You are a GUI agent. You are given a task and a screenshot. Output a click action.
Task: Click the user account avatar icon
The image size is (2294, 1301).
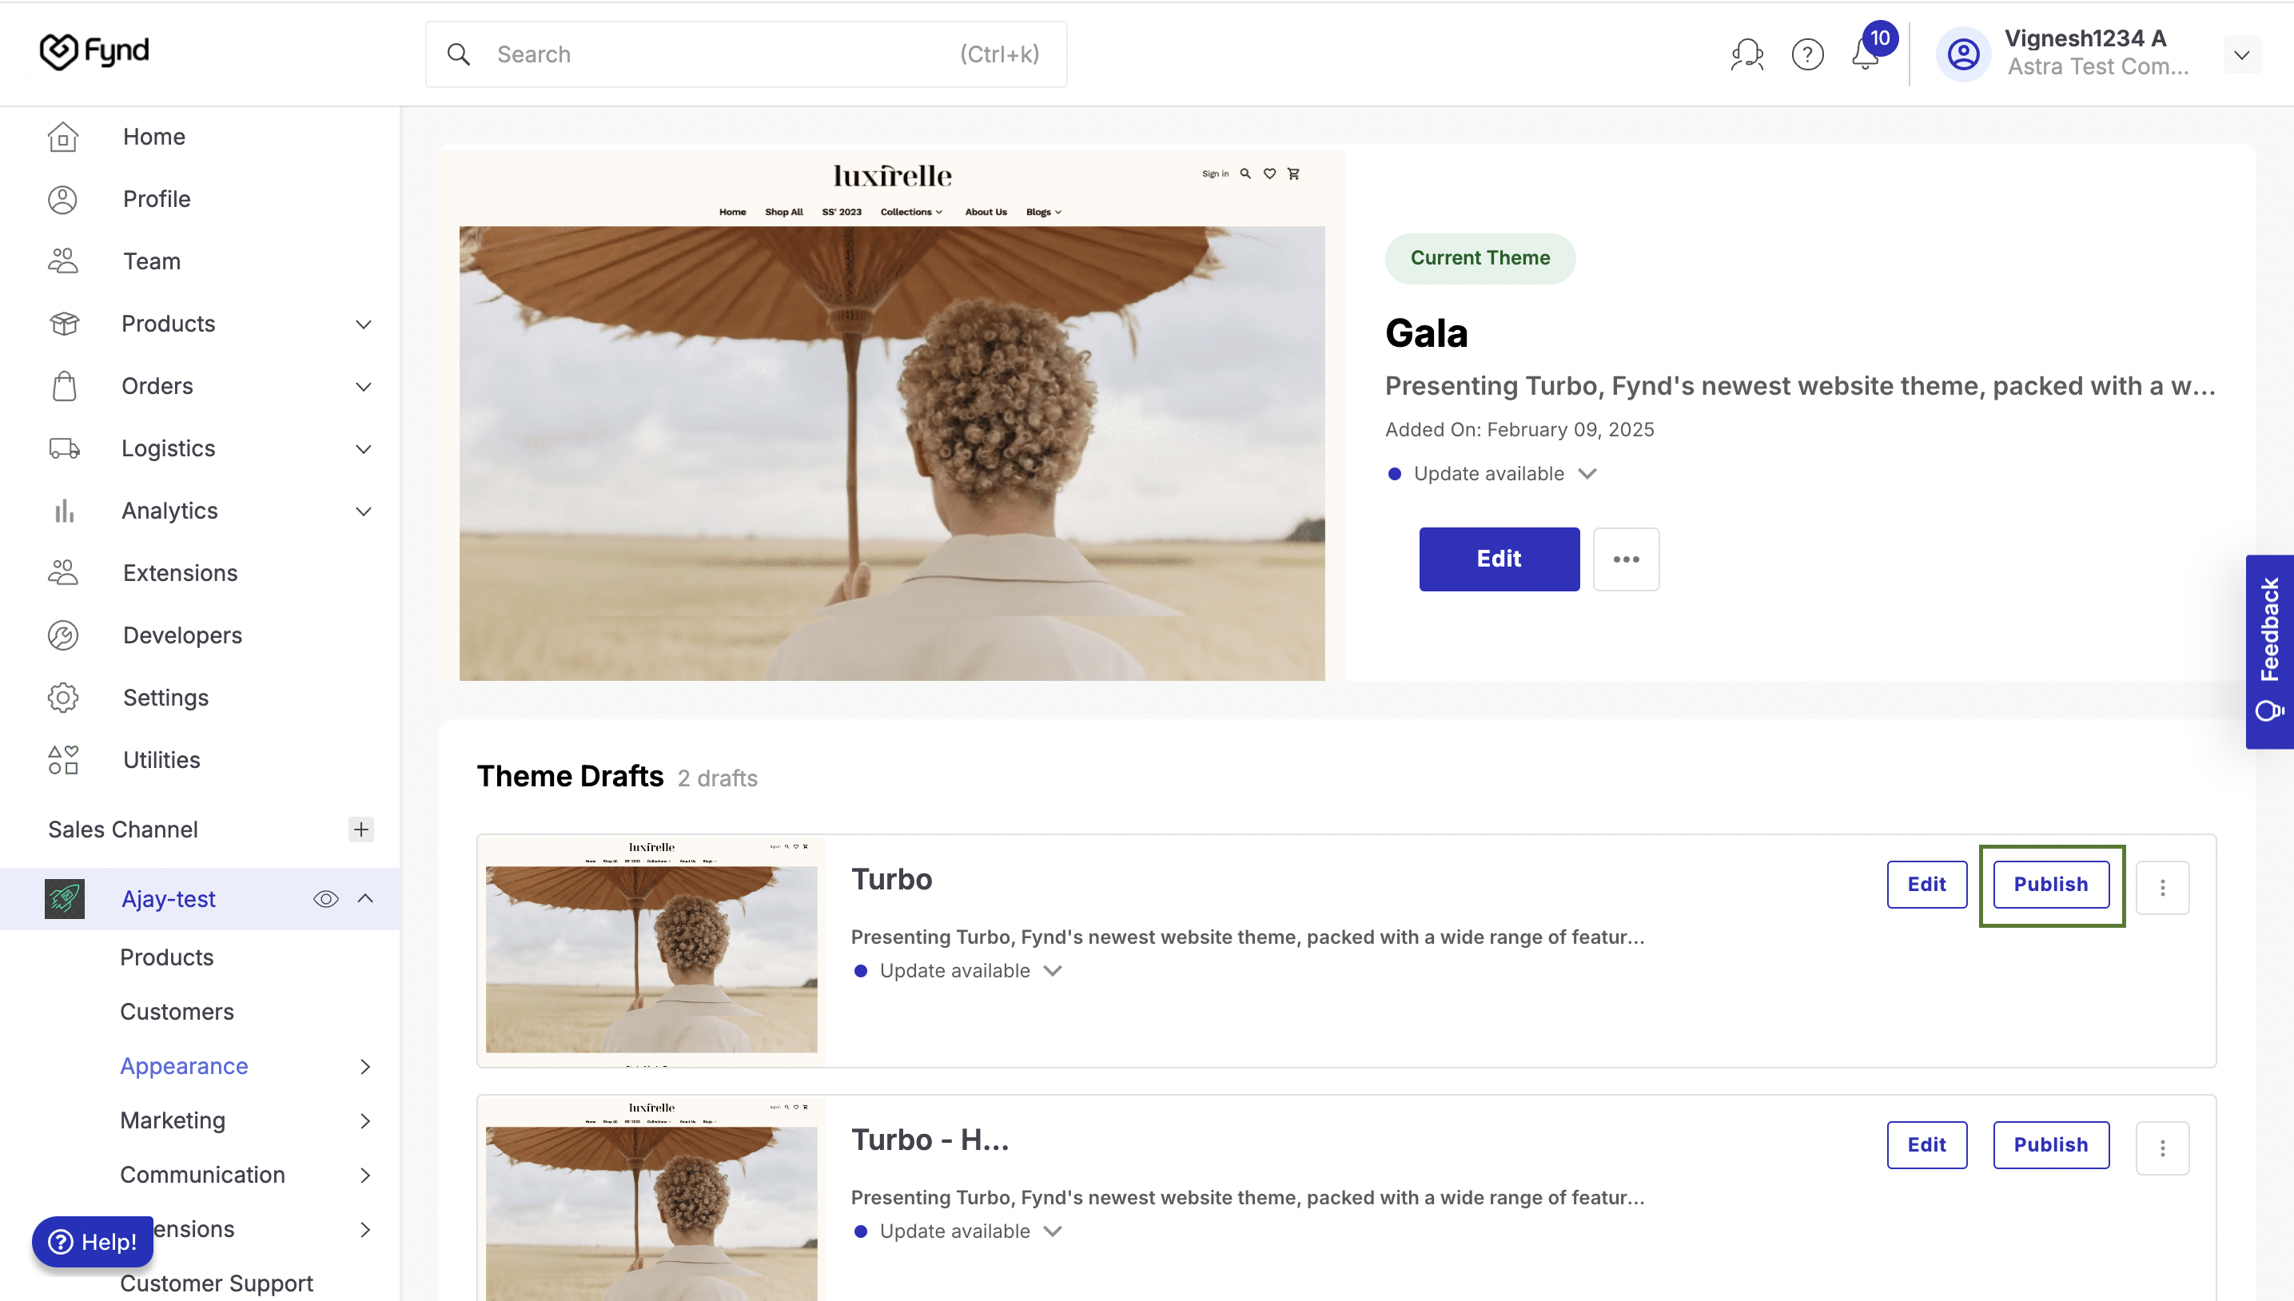(1962, 54)
